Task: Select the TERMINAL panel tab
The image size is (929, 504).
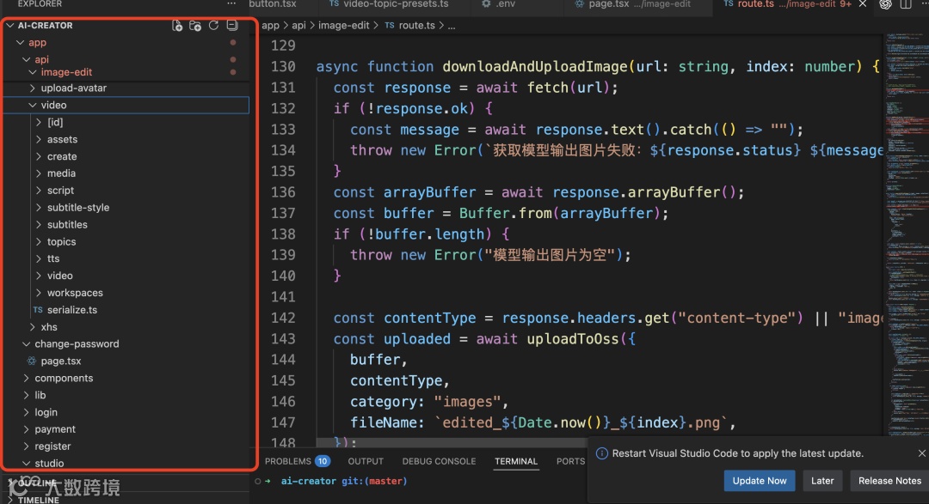Action: (x=516, y=461)
